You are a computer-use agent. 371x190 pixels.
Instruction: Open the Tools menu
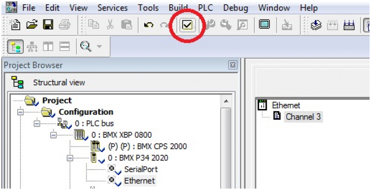coord(148,8)
